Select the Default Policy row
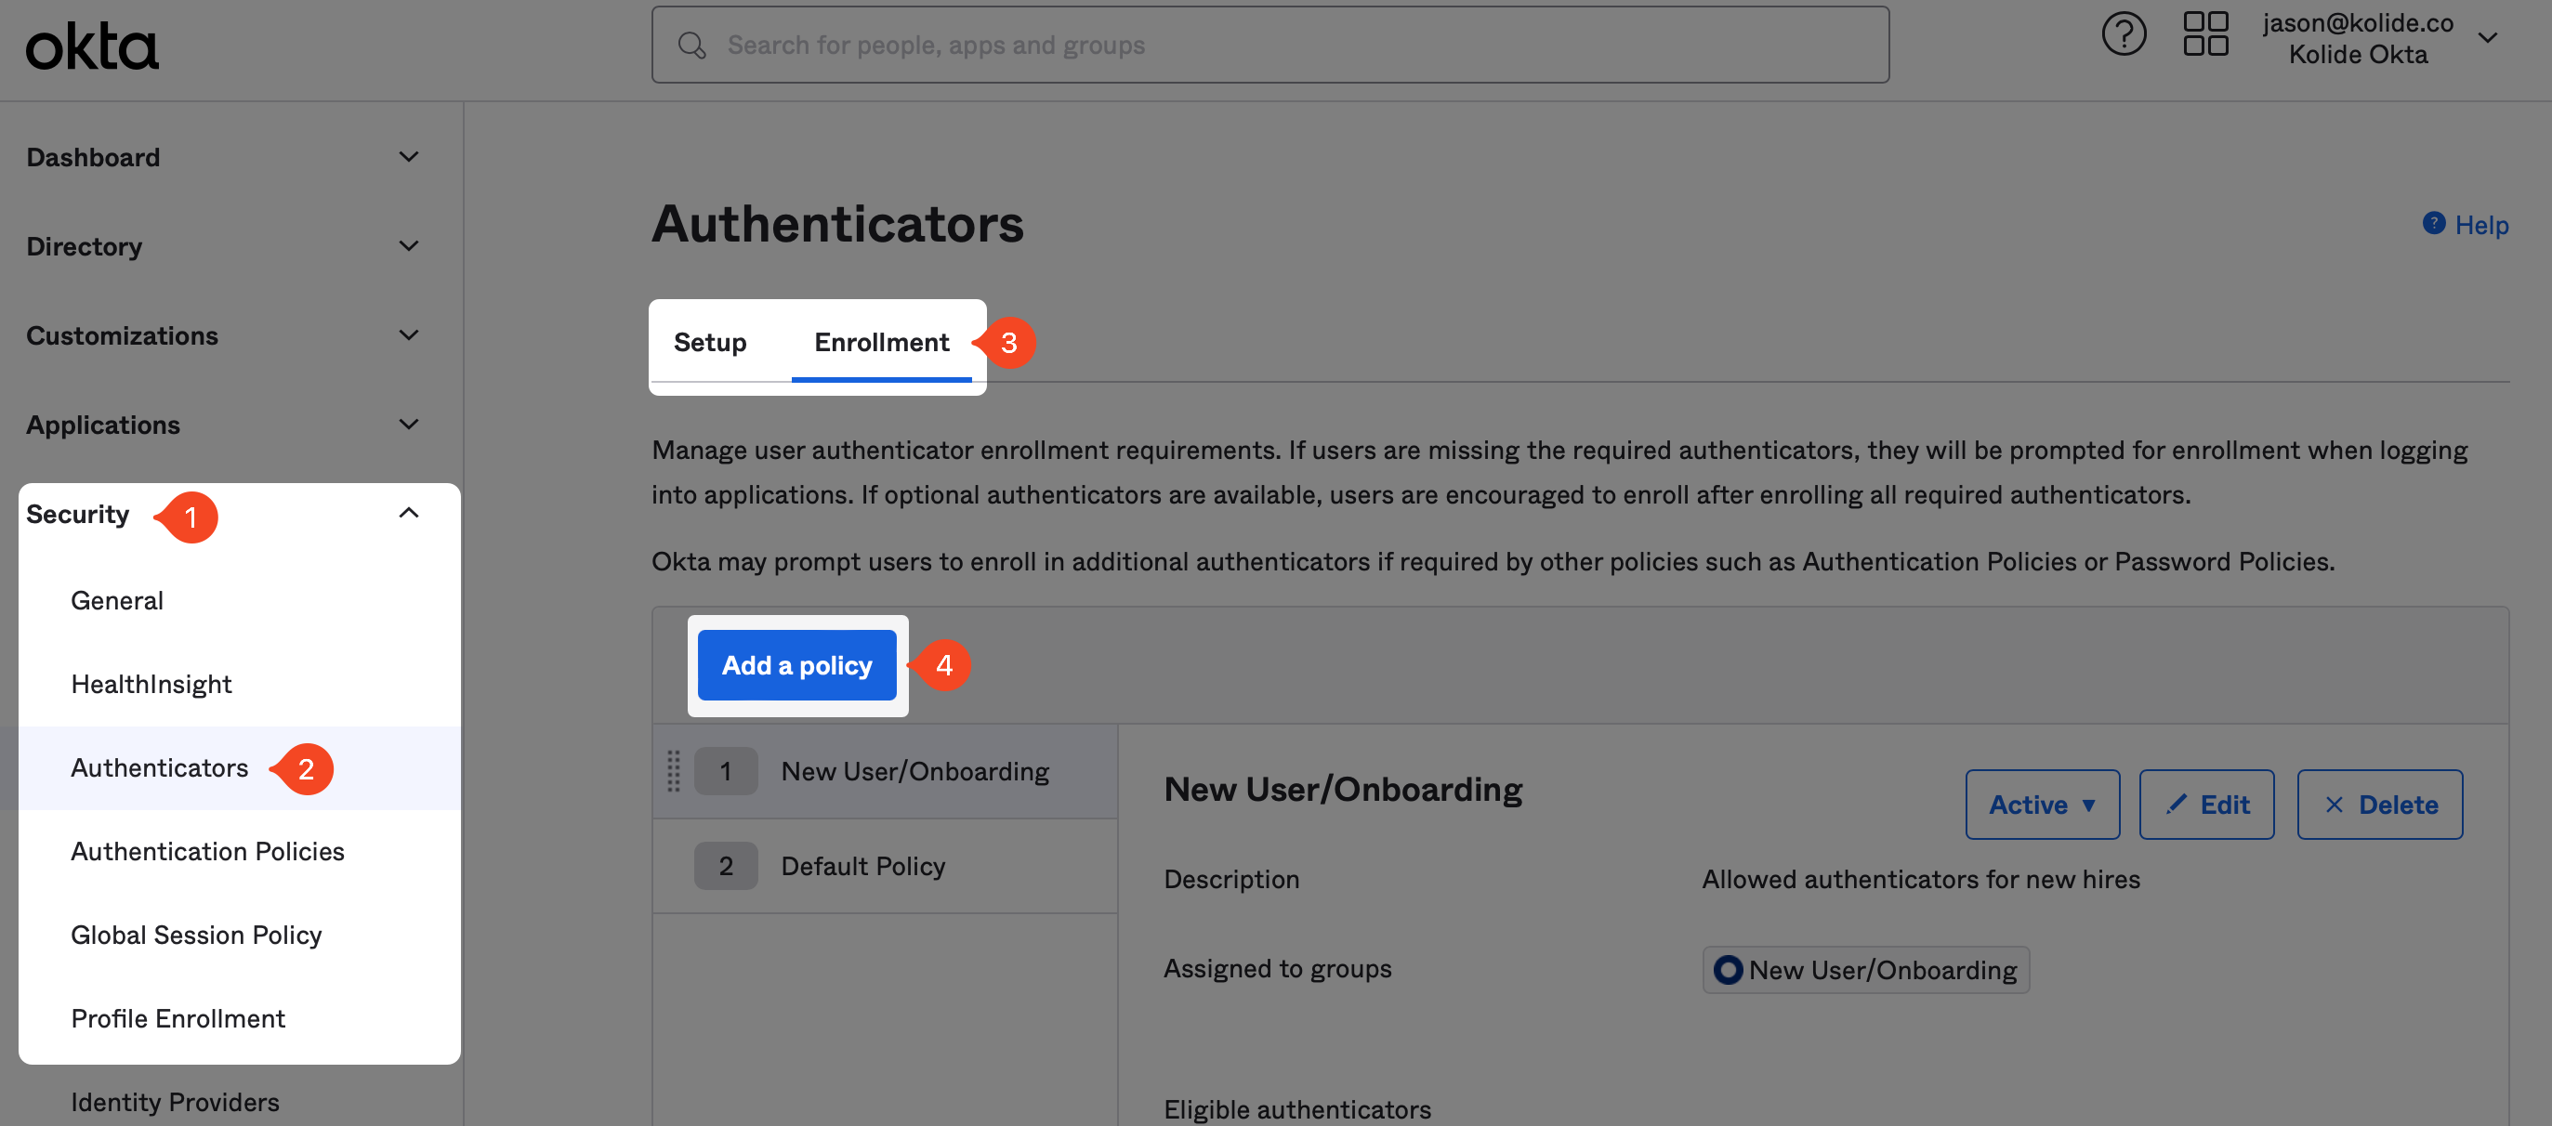 885,867
